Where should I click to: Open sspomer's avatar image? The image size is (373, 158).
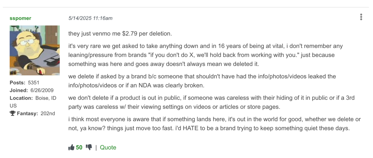[35, 50]
